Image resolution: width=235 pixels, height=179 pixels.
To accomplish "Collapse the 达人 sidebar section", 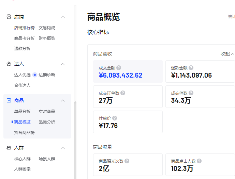I will coord(63,64).
